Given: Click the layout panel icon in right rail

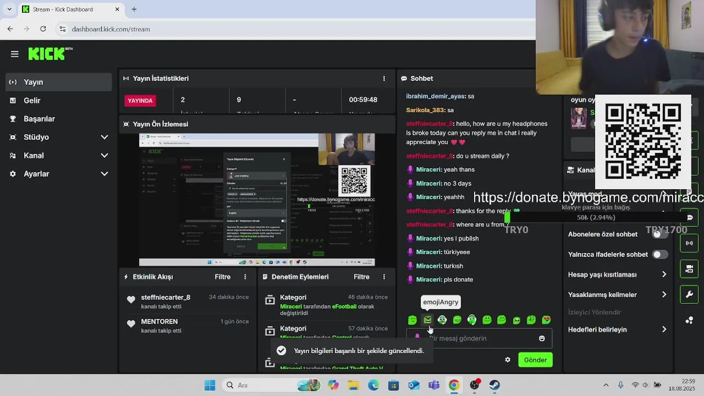Looking at the screenshot, I should [689, 269].
